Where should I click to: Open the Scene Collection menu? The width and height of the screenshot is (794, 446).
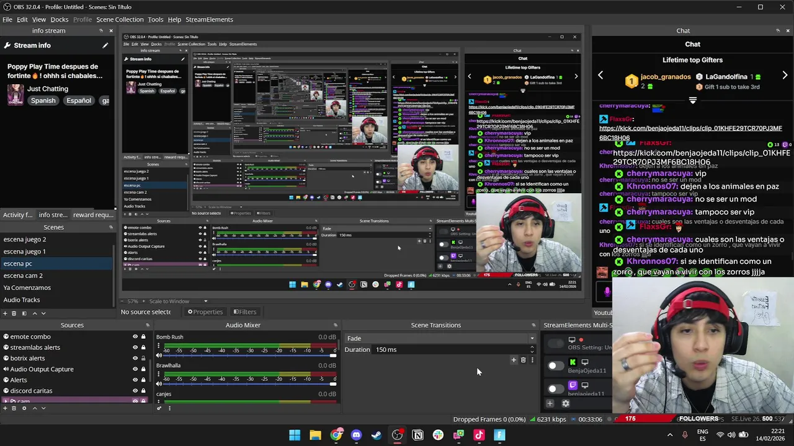(x=120, y=19)
